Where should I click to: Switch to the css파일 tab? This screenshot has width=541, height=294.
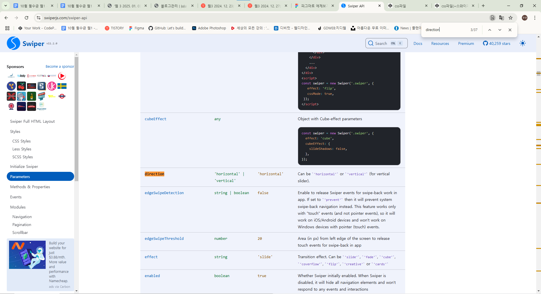click(407, 6)
